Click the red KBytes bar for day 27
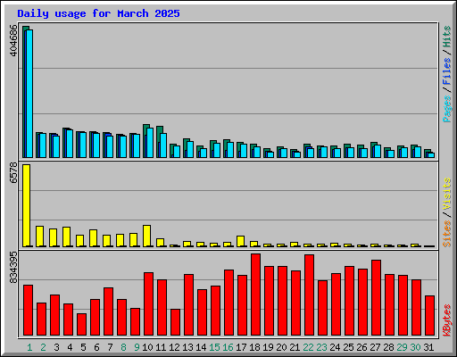This screenshot has width=457, height=357. pos(376,298)
